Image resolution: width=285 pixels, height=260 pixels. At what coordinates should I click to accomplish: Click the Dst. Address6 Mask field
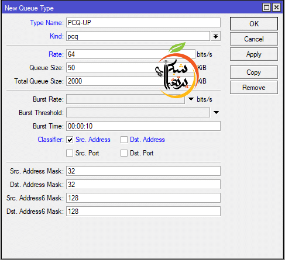point(143,212)
